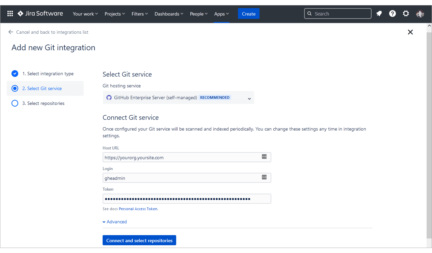Select step 3 Select repositories

tap(43, 103)
